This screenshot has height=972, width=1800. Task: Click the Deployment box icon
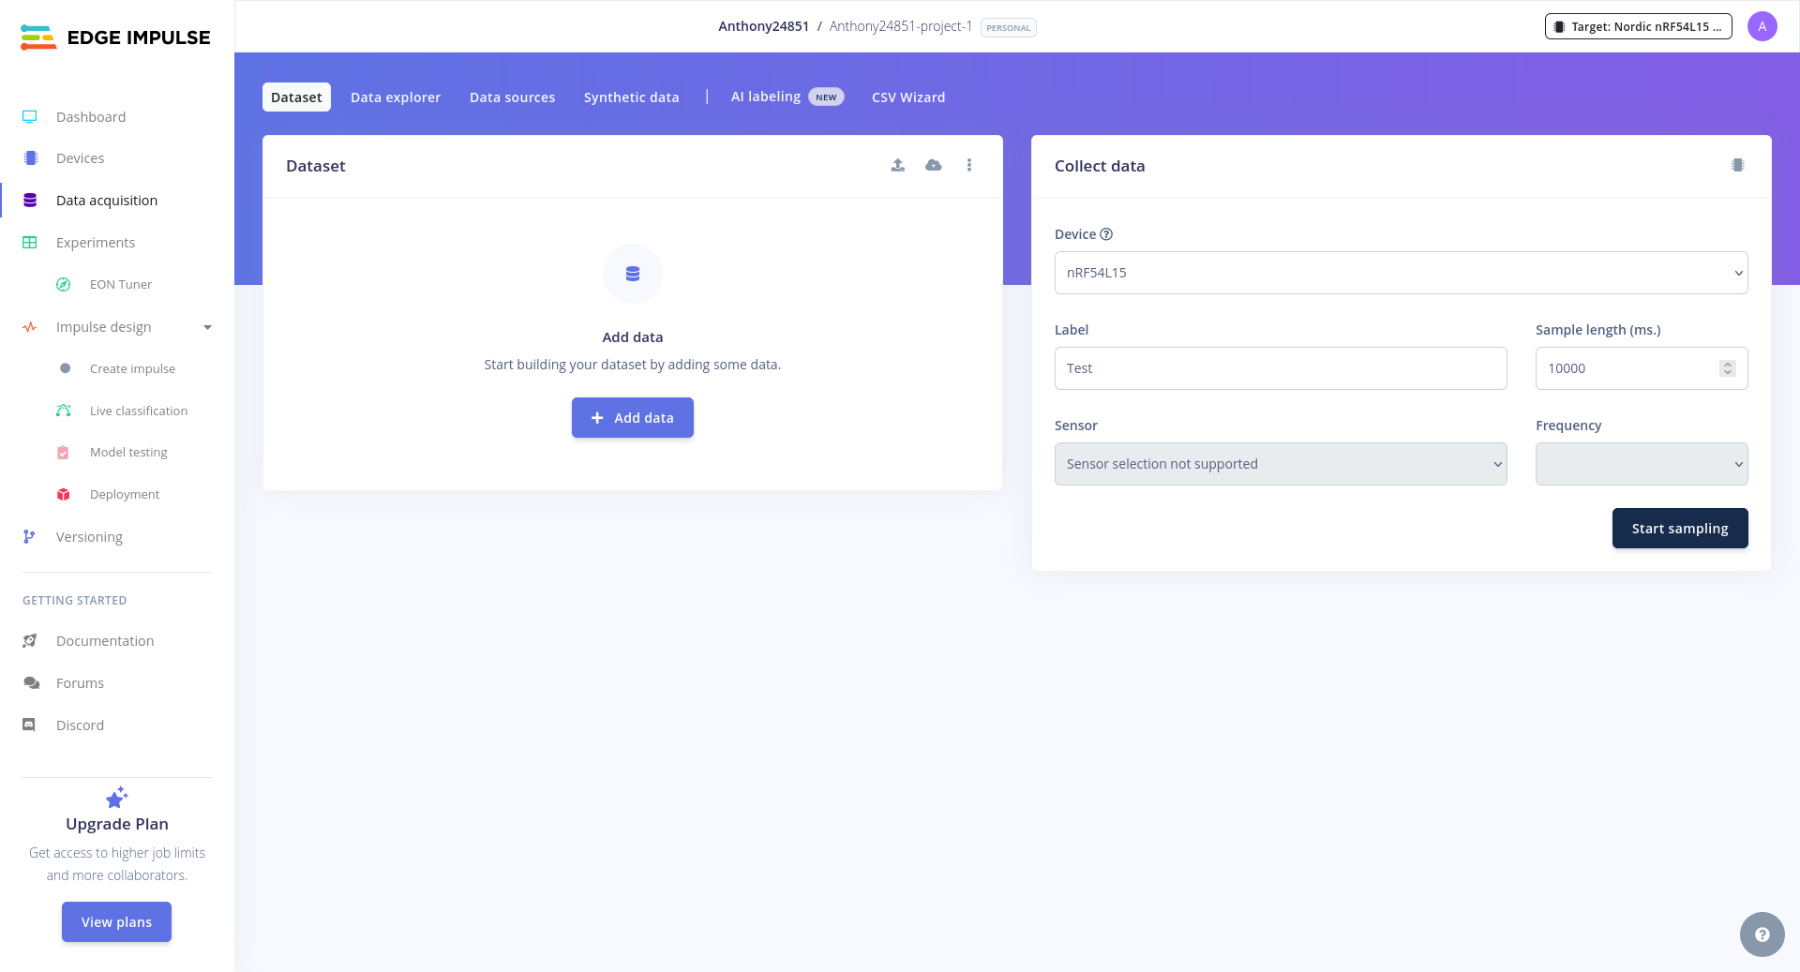(x=64, y=494)
